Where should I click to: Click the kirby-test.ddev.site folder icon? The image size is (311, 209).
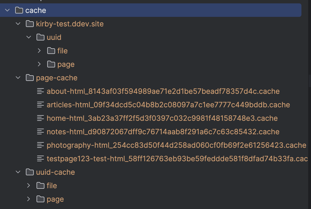pyautogui.click(x=30, y=24)
